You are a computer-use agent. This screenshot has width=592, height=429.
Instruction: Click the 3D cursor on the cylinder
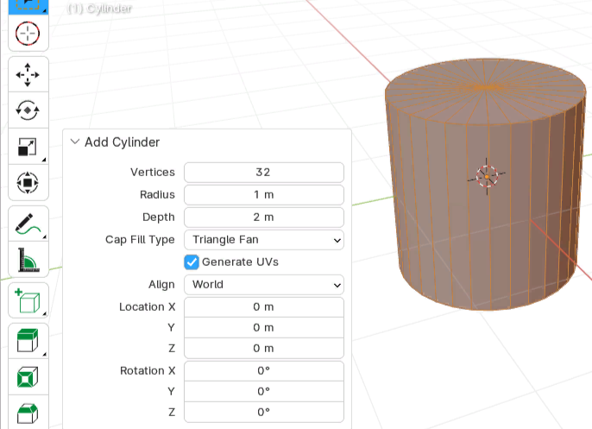point(487,176)
